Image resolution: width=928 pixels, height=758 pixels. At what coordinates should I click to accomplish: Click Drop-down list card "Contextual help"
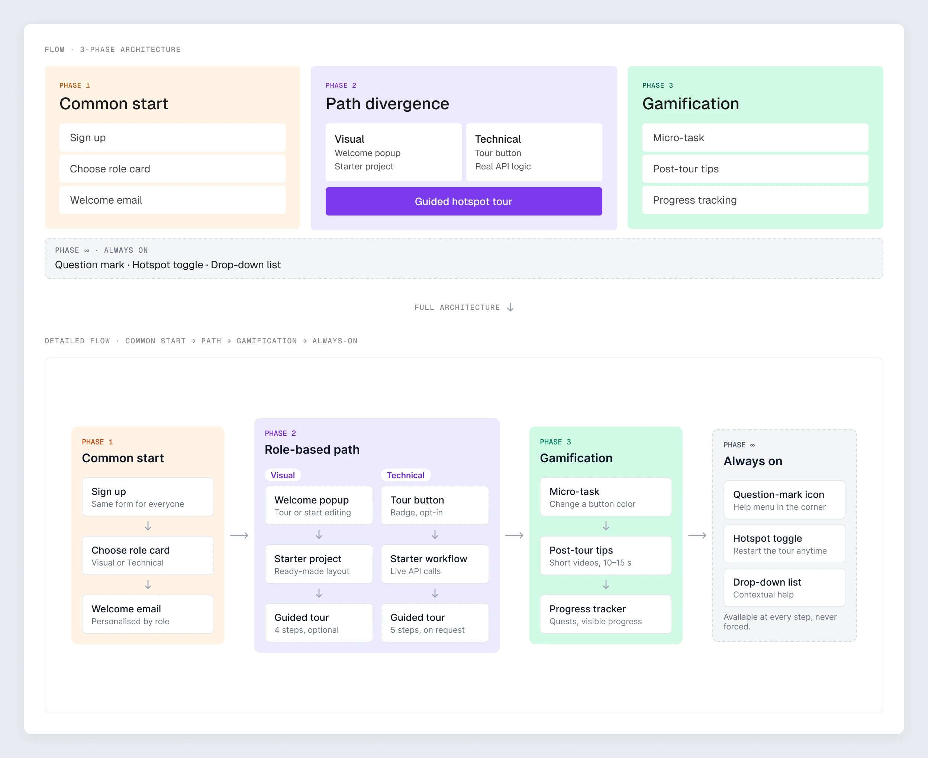point(784,587)
